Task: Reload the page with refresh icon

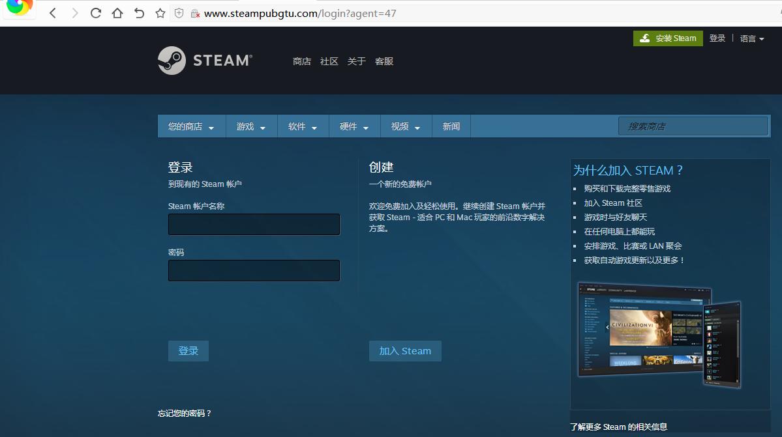Action: pos(95,12)
